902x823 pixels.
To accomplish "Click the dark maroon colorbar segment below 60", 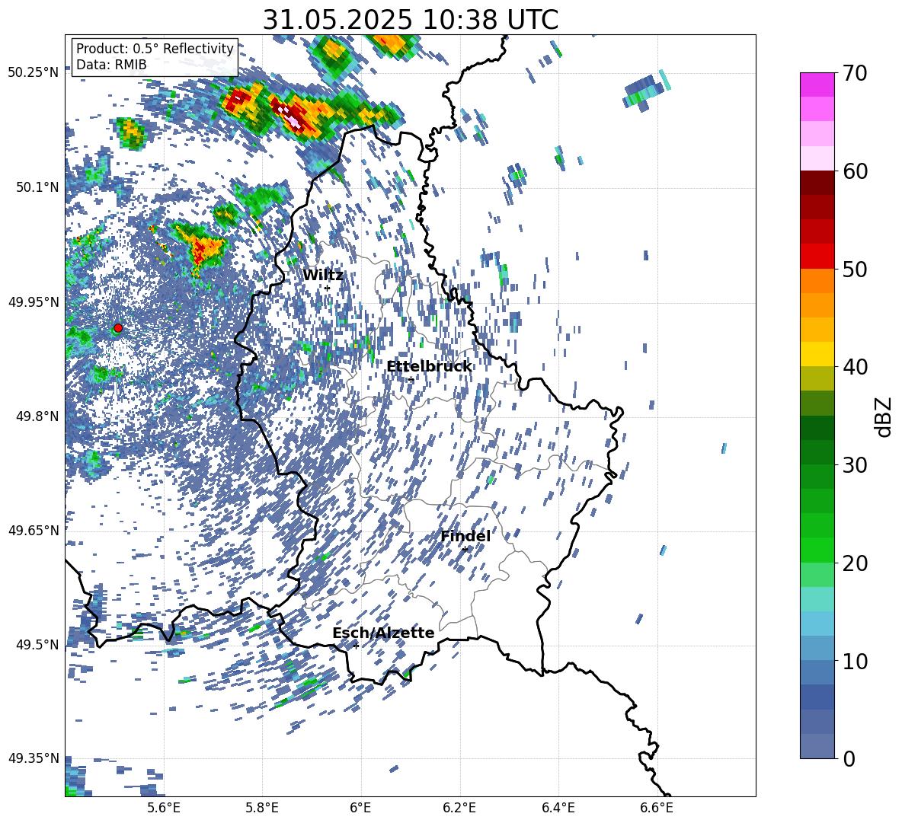I will (x=817, y=183).
